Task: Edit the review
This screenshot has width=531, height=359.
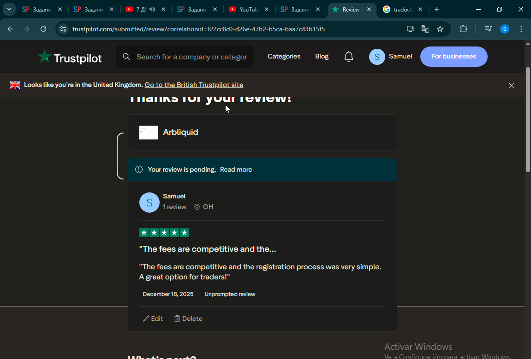Action: pyautogui.click(x=153, y=318)
